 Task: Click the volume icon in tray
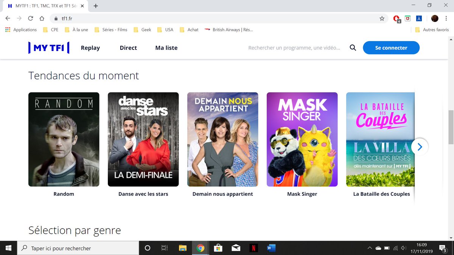[x=404, y=248]
